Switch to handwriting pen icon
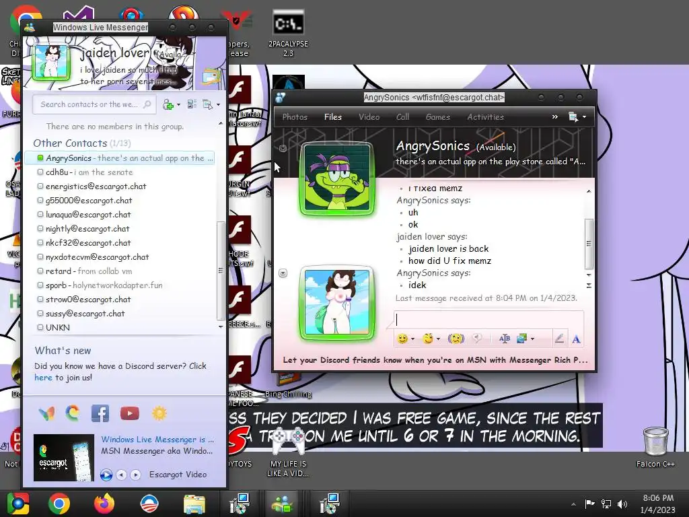This screenshot has width=689, height=517. (x=559, y=338)
